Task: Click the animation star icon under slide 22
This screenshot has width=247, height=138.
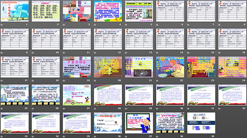Action: 157,80
